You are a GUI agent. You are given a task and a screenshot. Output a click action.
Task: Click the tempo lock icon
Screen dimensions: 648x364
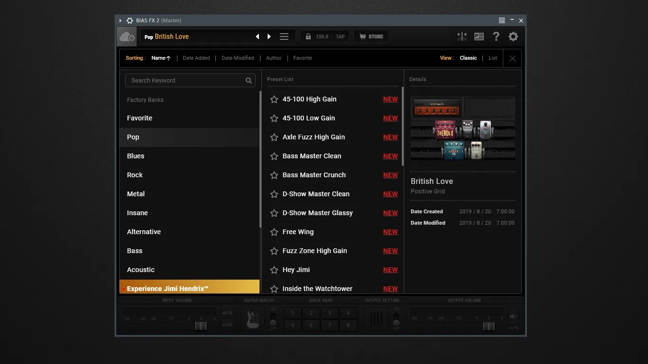tap(308, 36)
